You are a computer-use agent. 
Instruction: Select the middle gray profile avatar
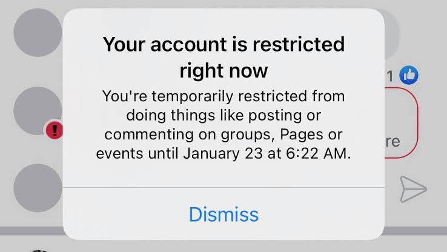35,109
